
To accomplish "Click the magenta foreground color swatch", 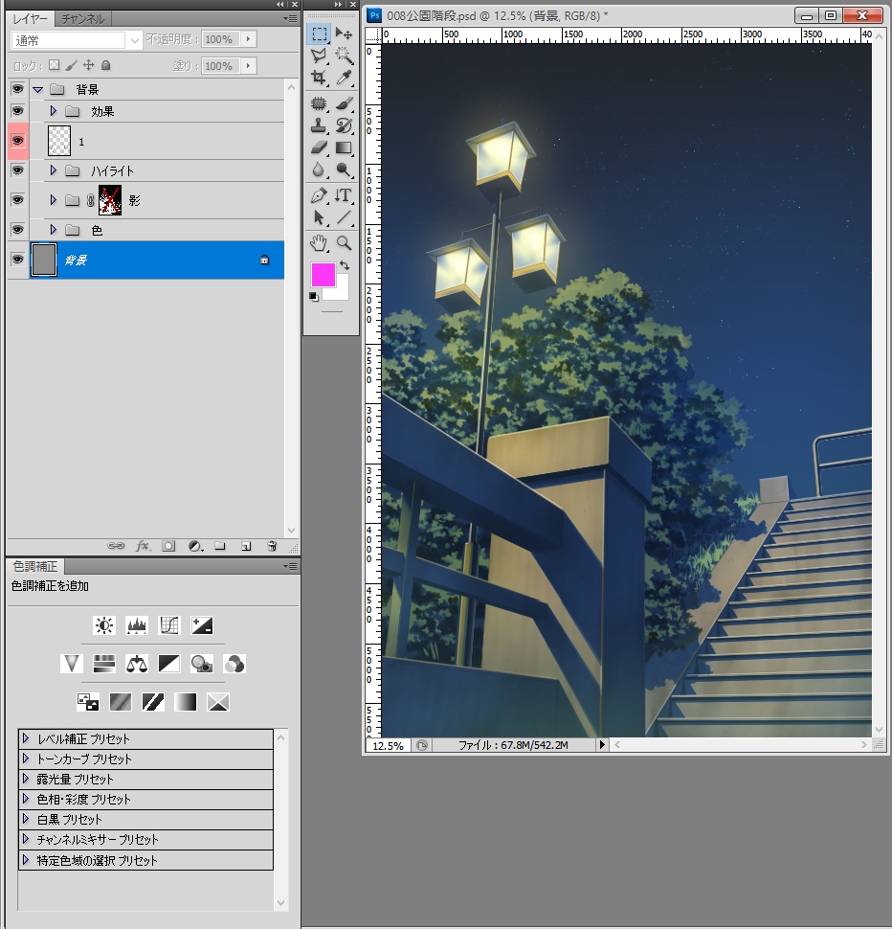I will (323, 274).
